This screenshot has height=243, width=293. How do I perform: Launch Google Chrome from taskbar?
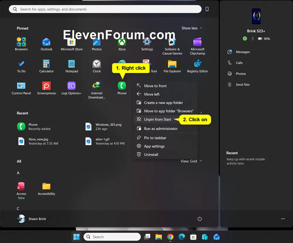[x=170, y=237]
